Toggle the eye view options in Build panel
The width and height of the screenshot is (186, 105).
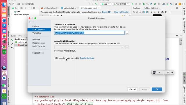[x=12, y=48]
